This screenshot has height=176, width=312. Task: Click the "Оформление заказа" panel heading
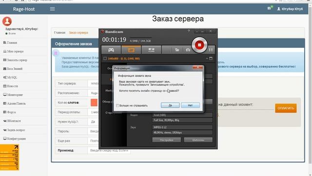tap(74, 44)
